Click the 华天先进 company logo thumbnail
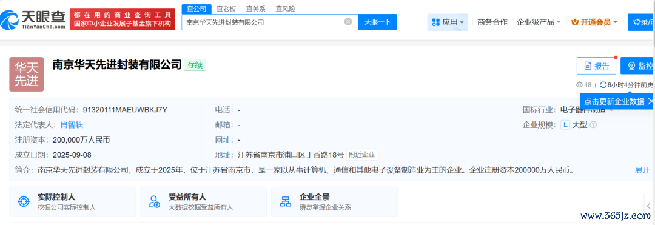Viewport: 655px width, 225px height. click(27, 75)
